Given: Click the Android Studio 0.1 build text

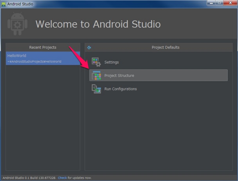Looking at the screenshot, I should coord(29,178).
